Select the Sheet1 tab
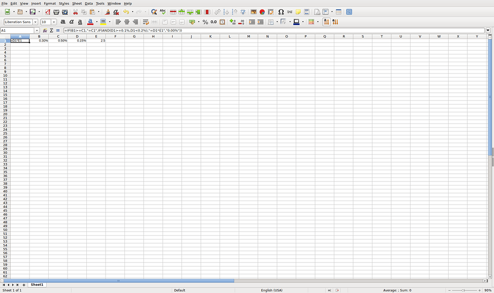This screenshot has width=494, height=293. pos(37,284)
